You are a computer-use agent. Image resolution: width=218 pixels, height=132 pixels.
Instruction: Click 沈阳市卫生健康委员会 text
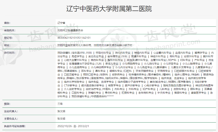coord(70,30)
